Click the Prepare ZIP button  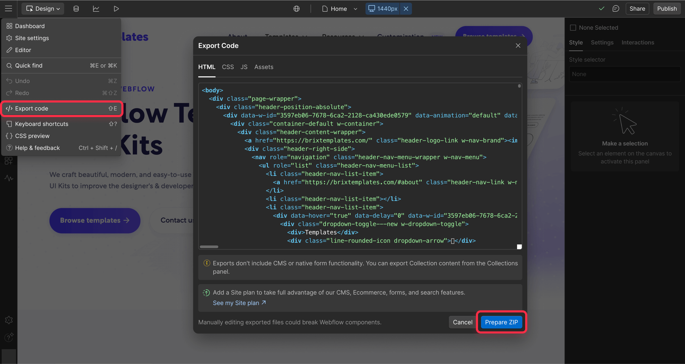(501, 322)
